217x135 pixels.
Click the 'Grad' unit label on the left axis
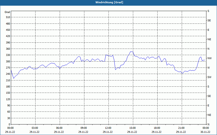7,12
